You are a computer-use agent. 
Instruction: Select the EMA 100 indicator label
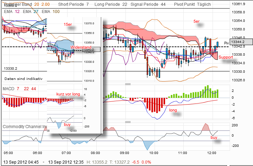pyautogui.click(x=51, y=12)
